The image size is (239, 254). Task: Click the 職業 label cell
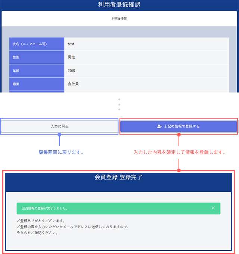(x=37, y=84)
